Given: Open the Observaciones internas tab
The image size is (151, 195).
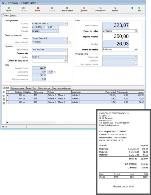Looking at the screenshot, I should (61, 88).
